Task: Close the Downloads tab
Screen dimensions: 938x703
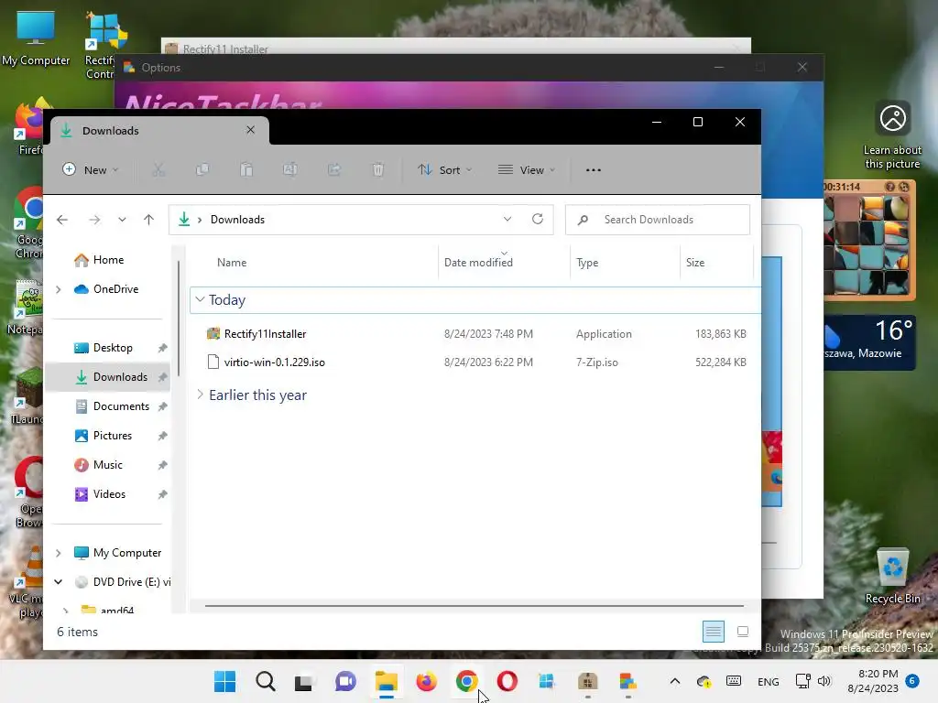Action: pos(251,130)
